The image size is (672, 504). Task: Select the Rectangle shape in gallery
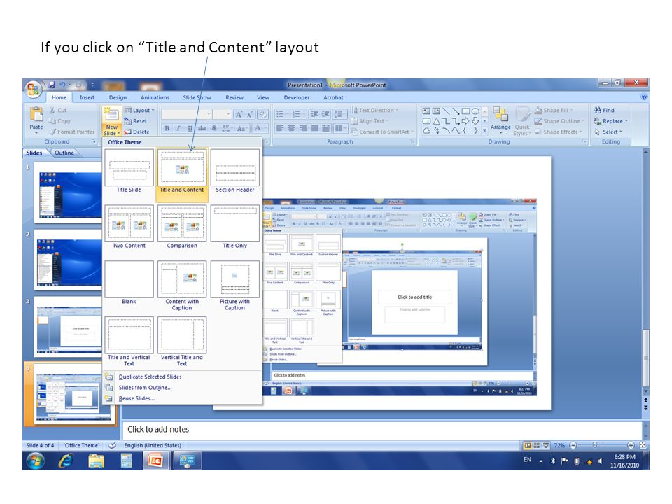click(465, 111)
